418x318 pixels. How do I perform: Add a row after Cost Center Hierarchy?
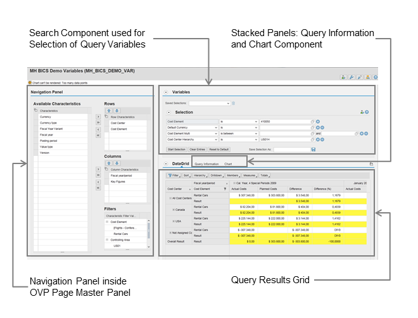(318, 139)
